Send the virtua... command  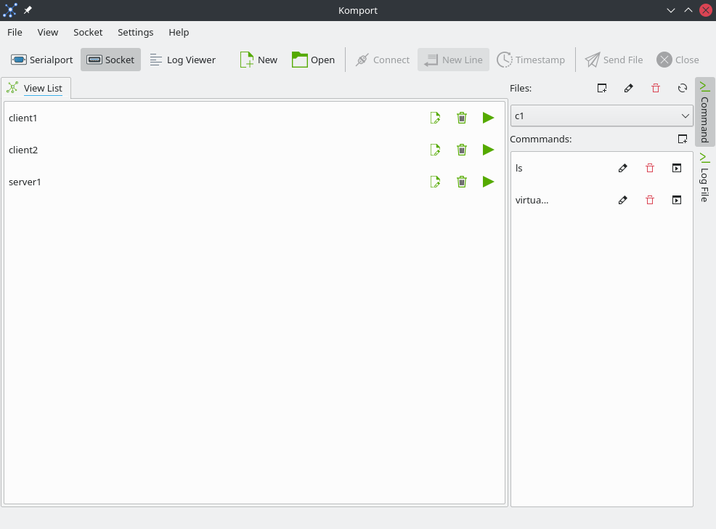pos(677,200)
